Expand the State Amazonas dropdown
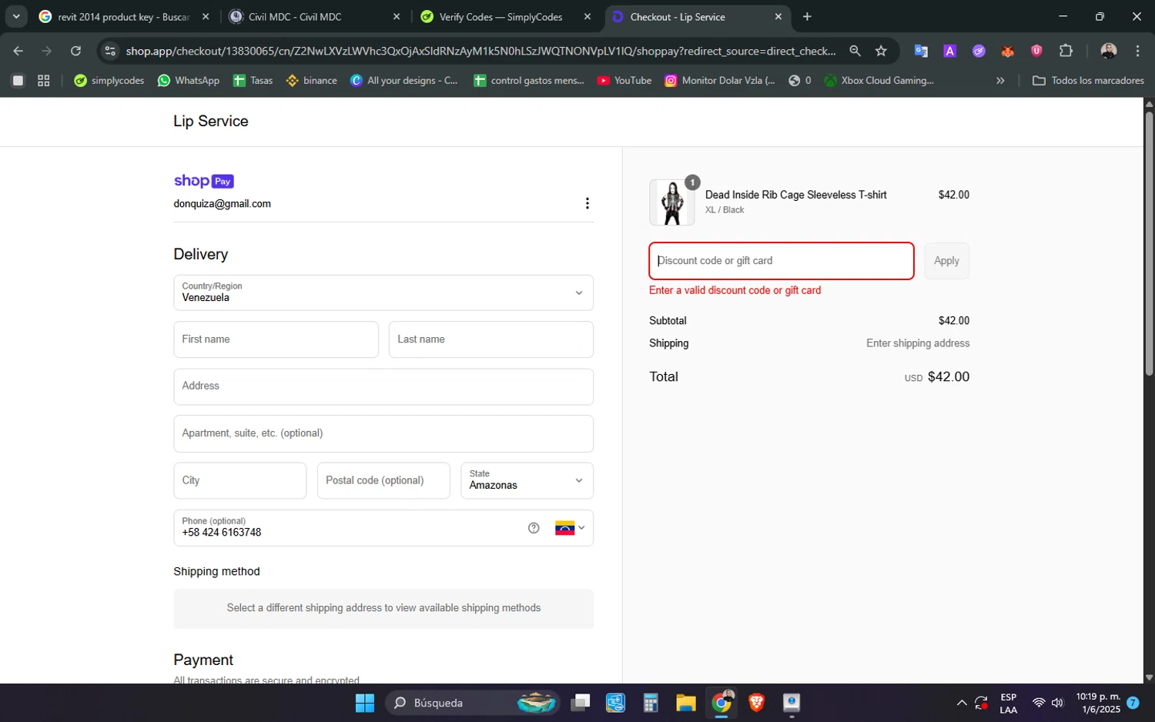This screenshot has width=1155, height=722. pos(527,480)
